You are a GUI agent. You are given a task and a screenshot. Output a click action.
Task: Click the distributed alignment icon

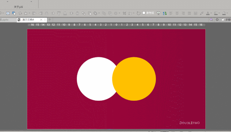(196, 13)
